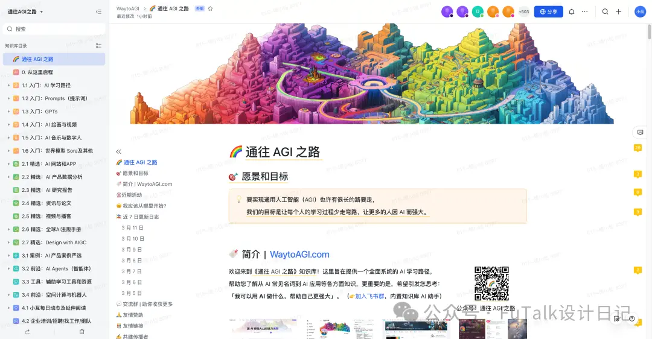Click the plus icon to create new

click(618, 11)
